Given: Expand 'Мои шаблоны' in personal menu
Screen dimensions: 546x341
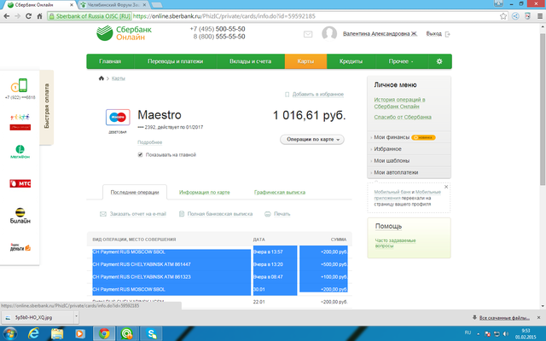Looking at the screenshot, I should [392, 161].
